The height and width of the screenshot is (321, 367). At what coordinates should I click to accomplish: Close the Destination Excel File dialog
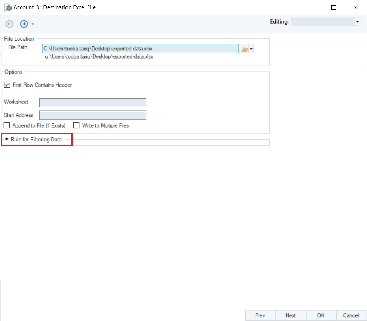click(x=355, y=7)
